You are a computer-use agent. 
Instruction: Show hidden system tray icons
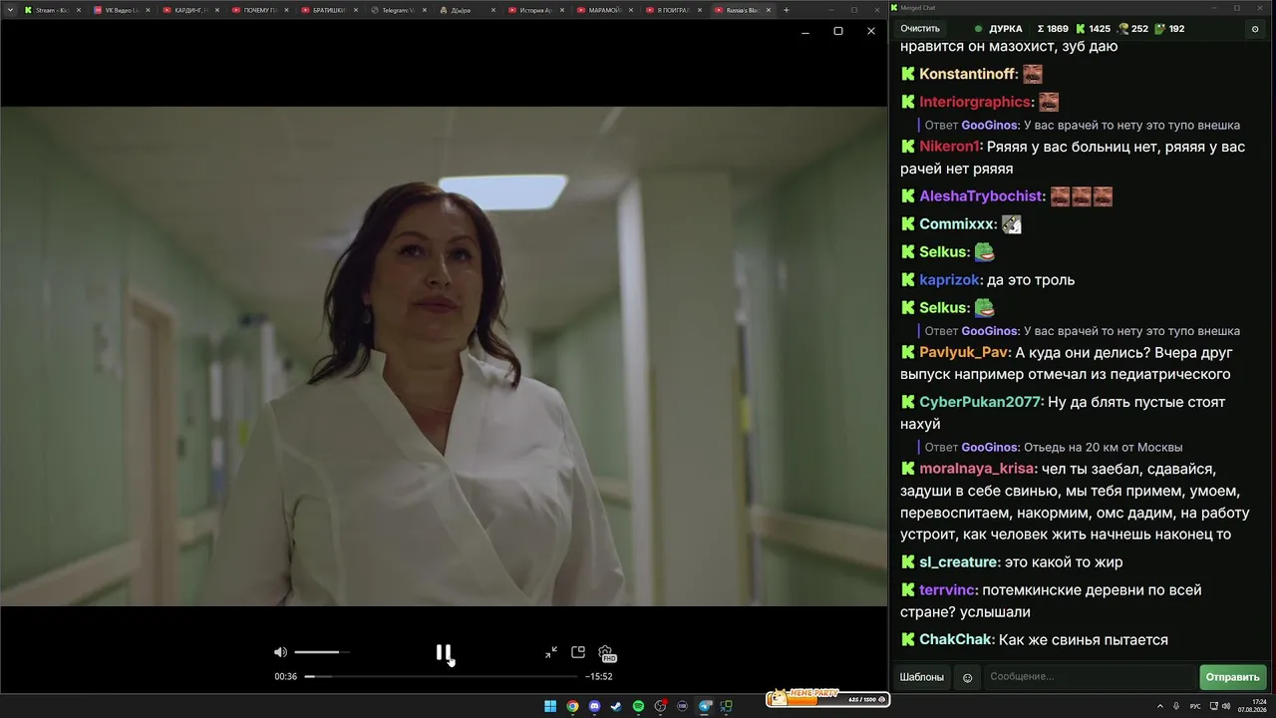pyautogui.click(x=1161, y=706)
